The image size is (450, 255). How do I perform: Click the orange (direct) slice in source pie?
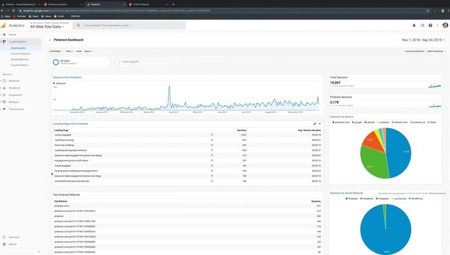pyautogui.click(x=373, y=142)
